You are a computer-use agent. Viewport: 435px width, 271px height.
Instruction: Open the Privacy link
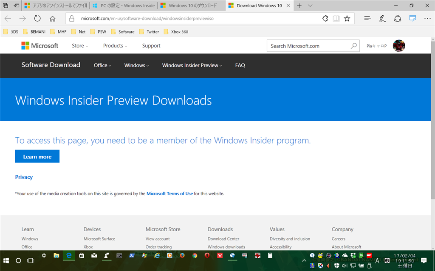tap(24, 177)
